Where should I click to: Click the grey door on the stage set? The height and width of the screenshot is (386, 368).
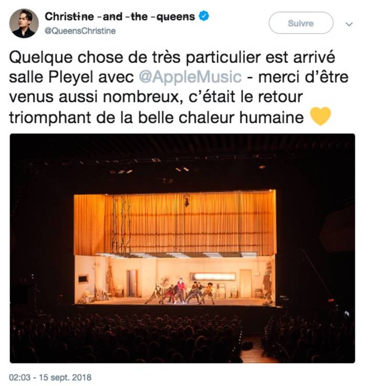click(x=132, y=283)
